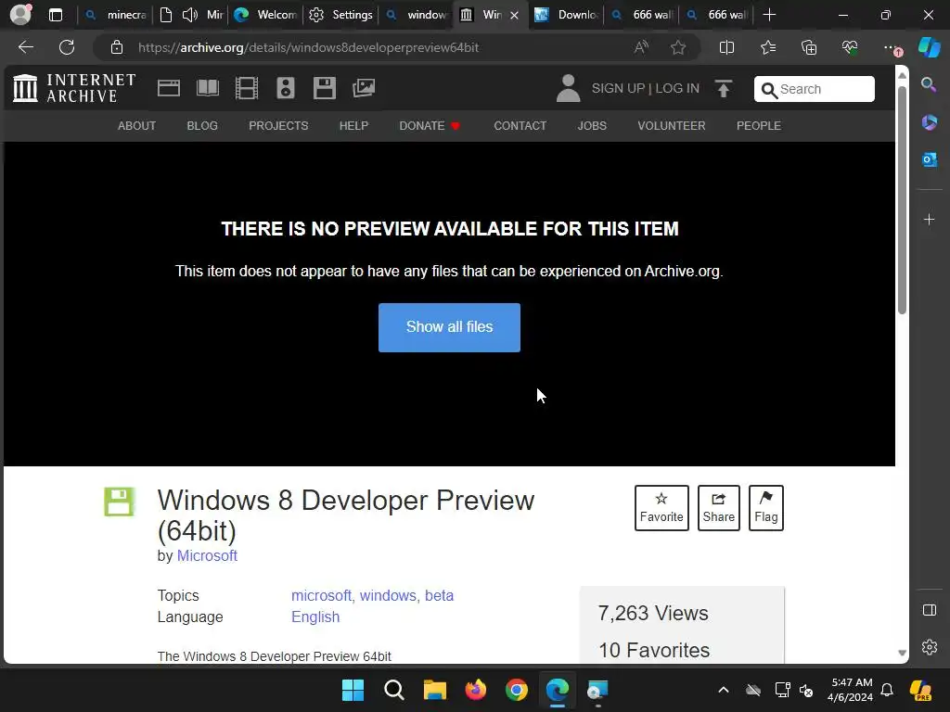Open Outlook in the Edge sidebar
This screenshot has width=950, height=712.
click(930, 159)
